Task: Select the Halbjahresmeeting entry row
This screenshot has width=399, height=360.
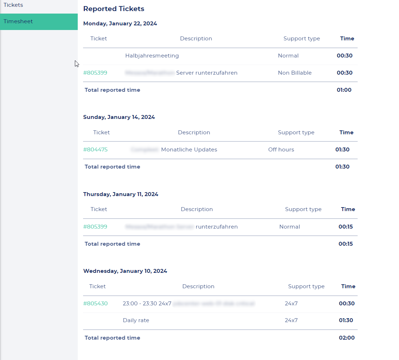Action: click(152, 55)
